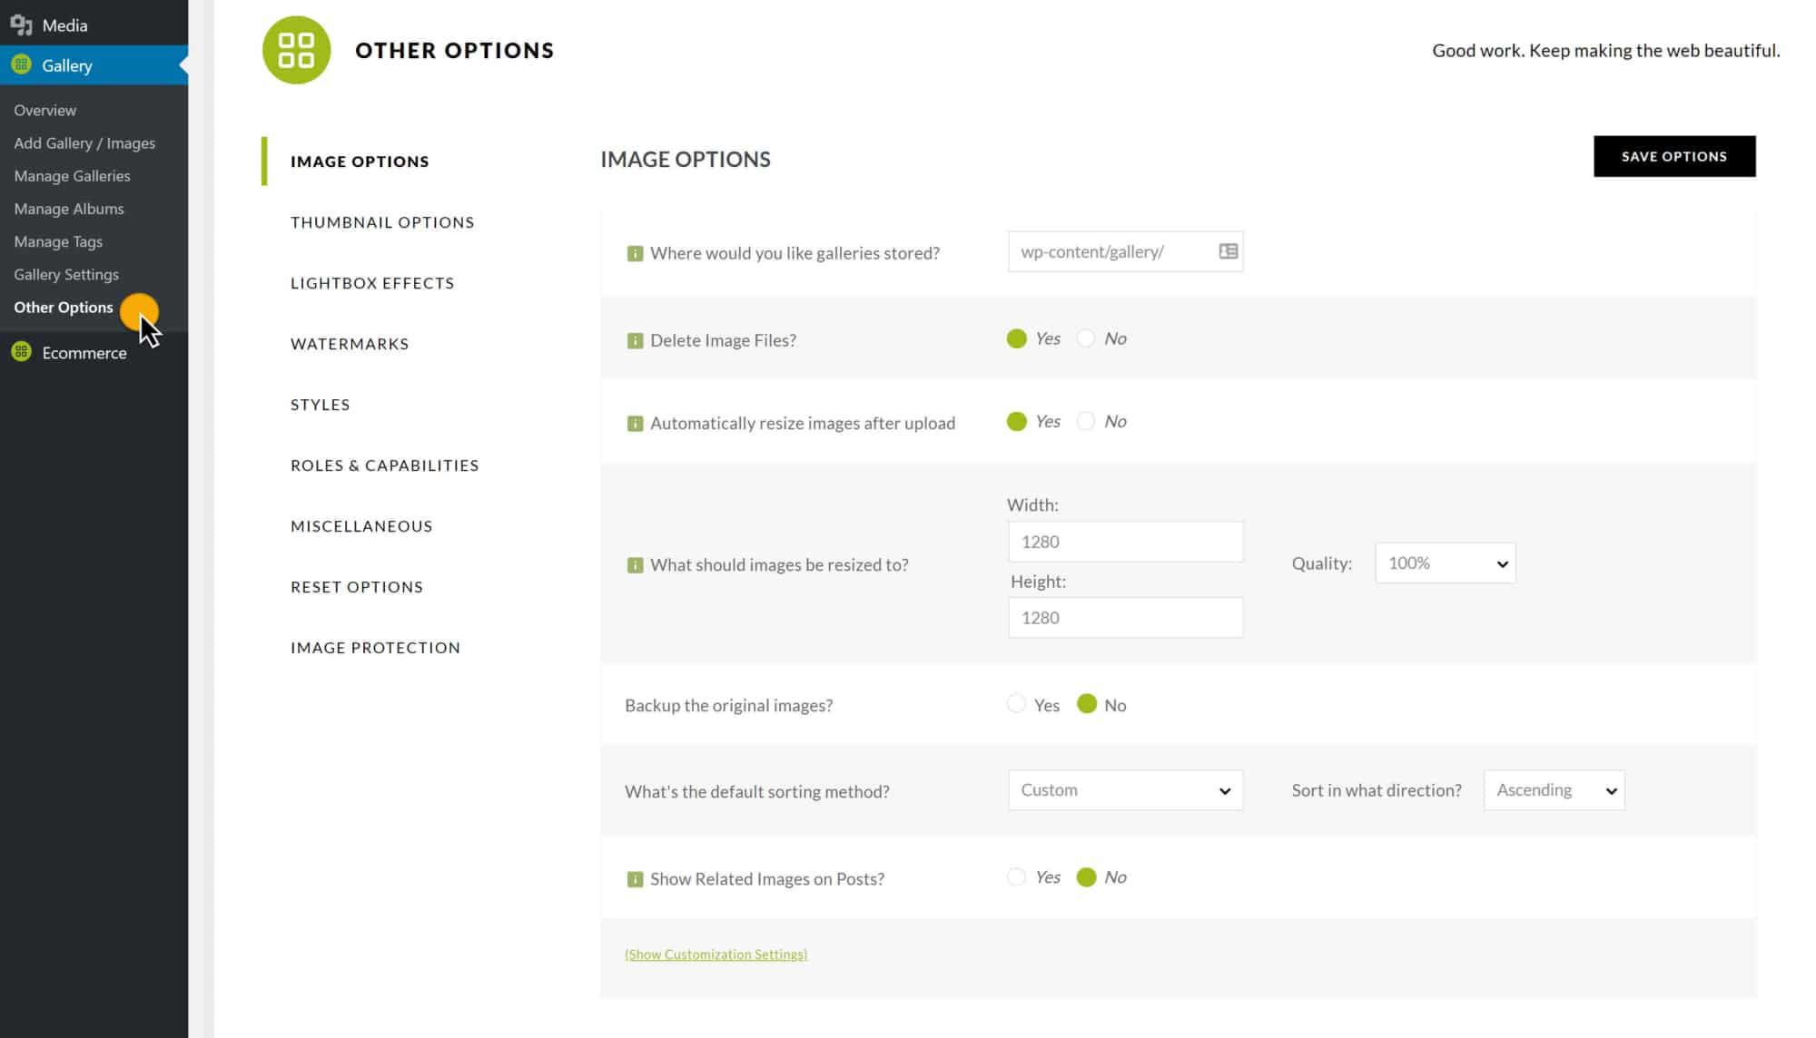
Task: Click info icon beside Automatically resize images
Action: 635,423
